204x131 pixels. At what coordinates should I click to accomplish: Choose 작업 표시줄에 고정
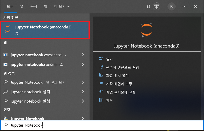(121, 92)
